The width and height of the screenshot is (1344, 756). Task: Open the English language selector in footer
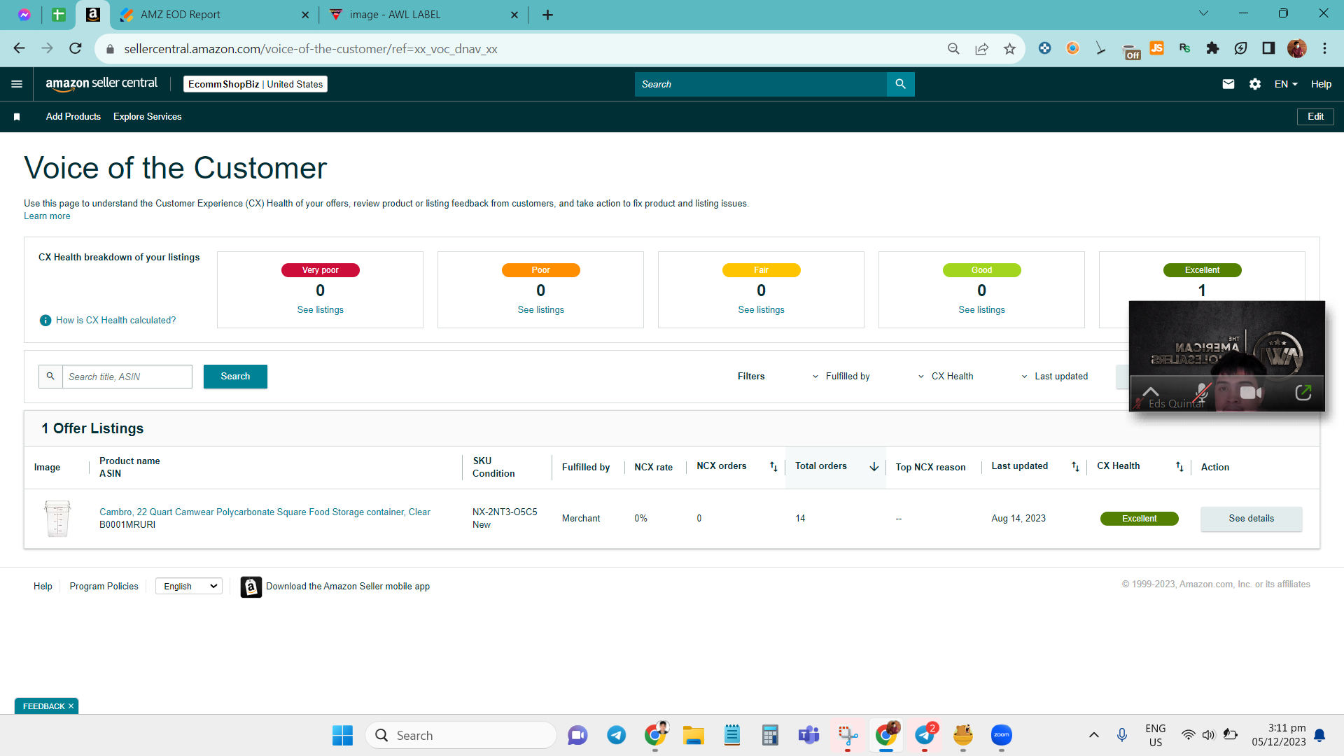pyautogui.click(x=189, y=587)
